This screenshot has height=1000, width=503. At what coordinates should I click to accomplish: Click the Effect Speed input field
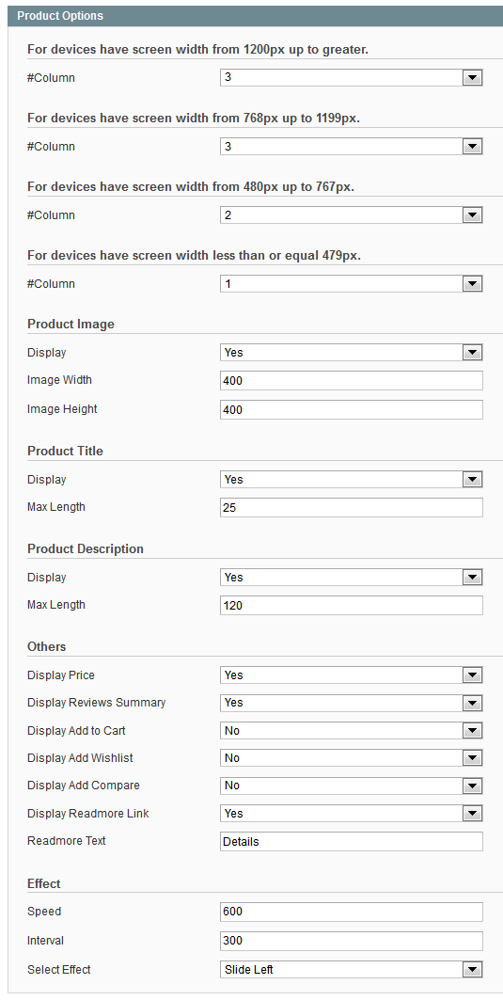coord(352,912)
